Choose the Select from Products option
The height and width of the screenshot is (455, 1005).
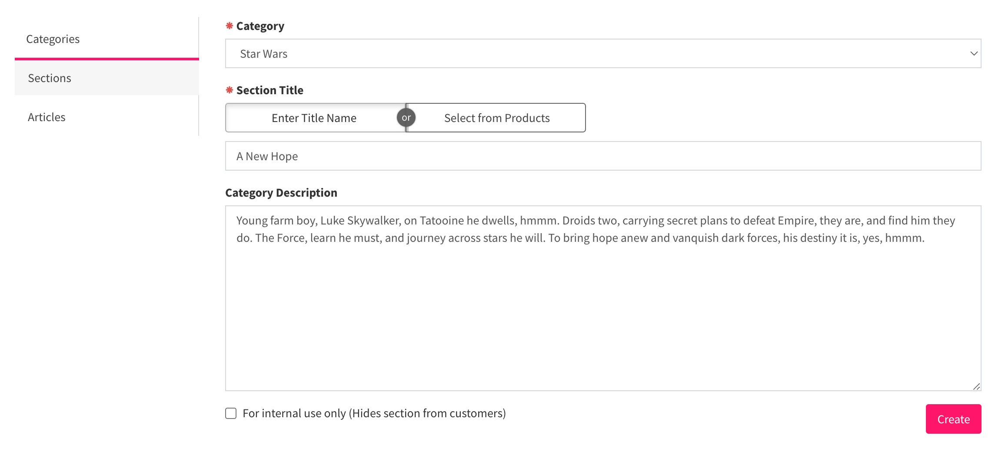[x=496, y=118]
